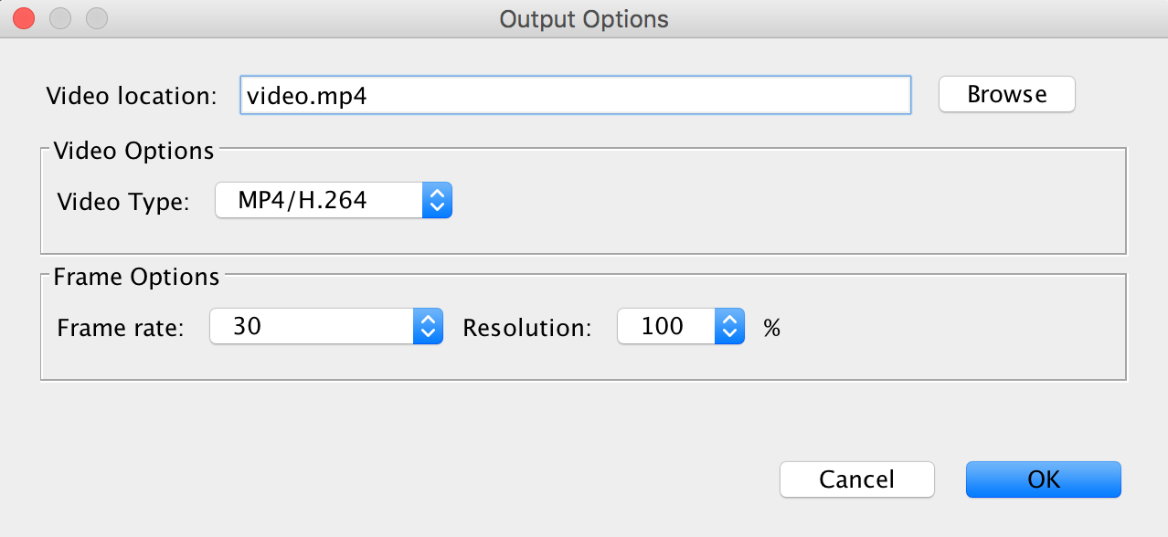Open the Video Type MP4/H.264 dropdown
The image size is (1168, 537).
pos(320,201)
